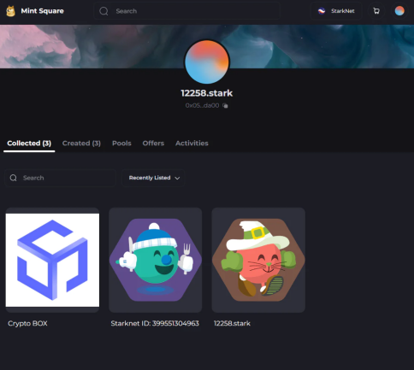414x370 pixels.
Task: Open the shopping cart icon
Action: 376,11
